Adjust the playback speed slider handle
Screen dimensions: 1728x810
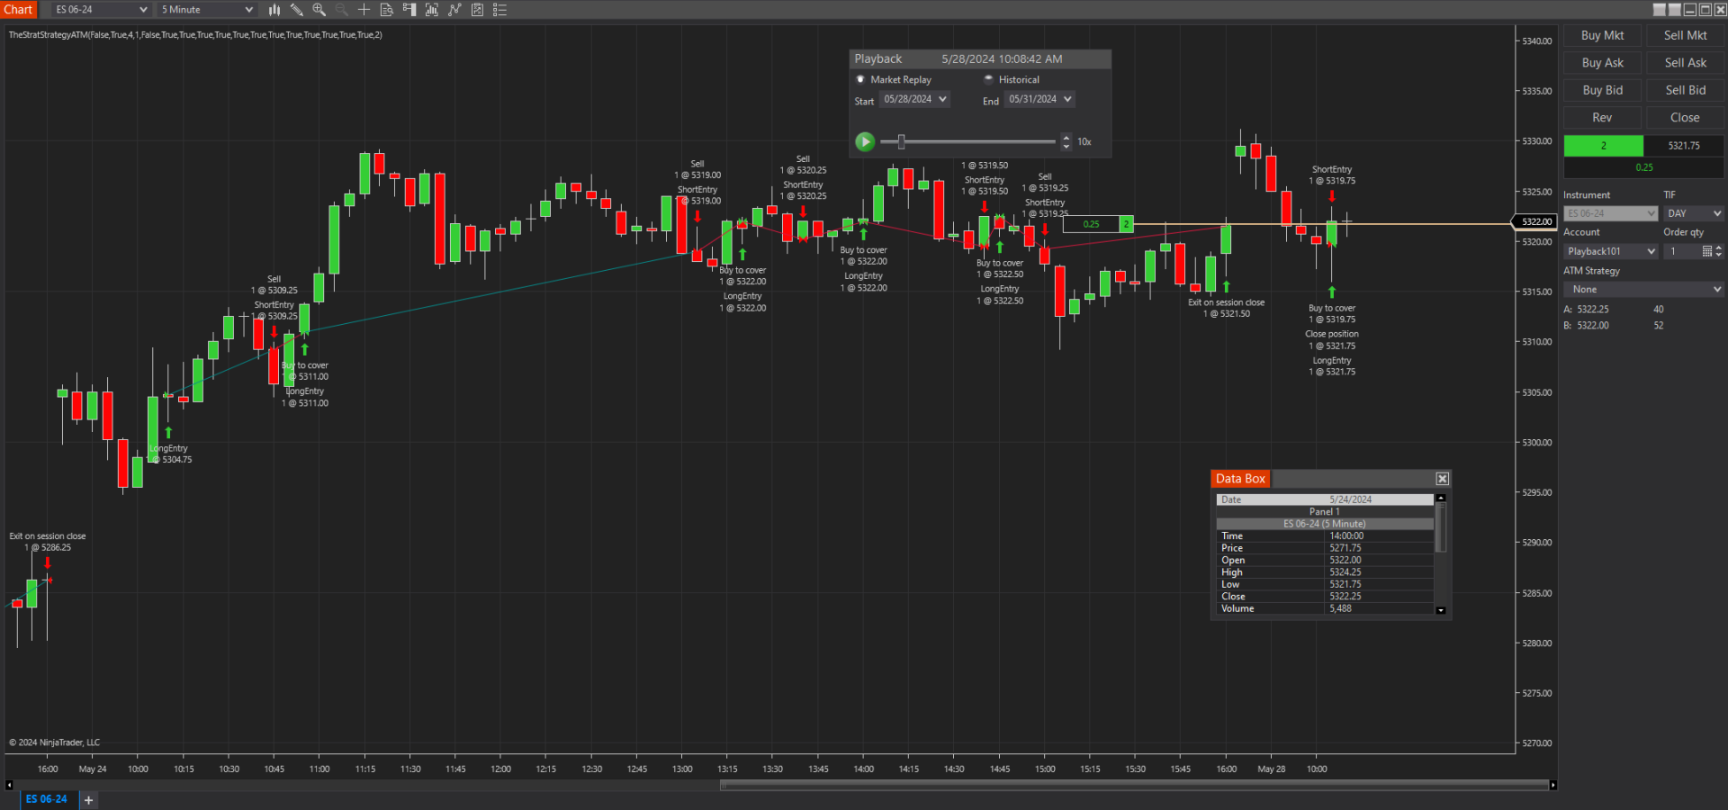tap(901, 141)
